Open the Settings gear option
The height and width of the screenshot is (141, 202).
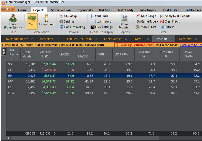click(x=67, y=21)
